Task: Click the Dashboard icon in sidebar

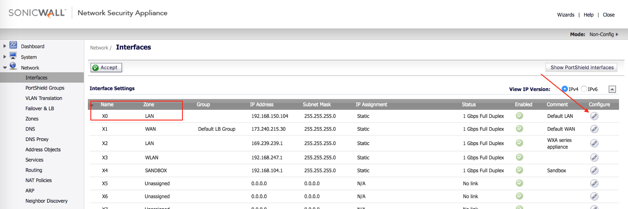Action: 13,45
